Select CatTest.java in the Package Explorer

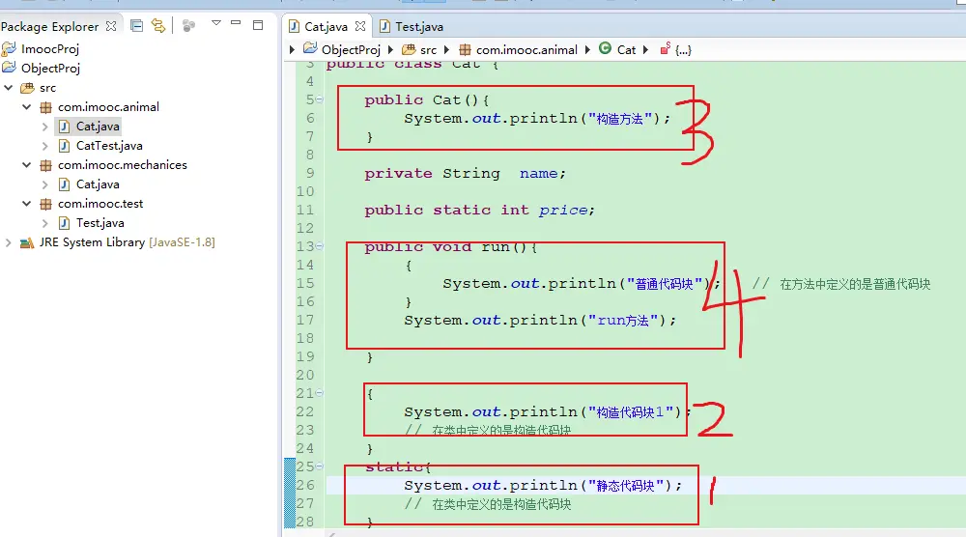(x=109, y=146)
